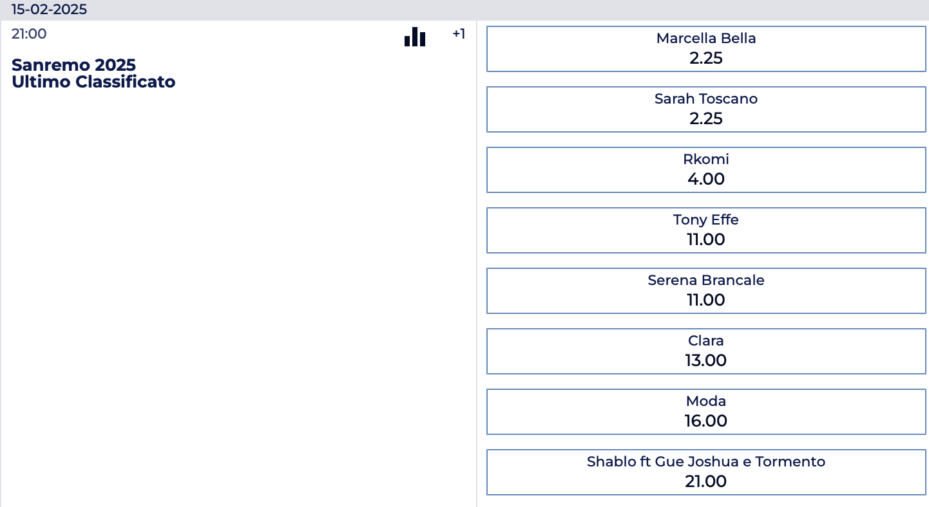This screenshot has height=507, width=929.
Task: Click the 2.25 odds under Marcella Bella
Action: coord(706,59)
